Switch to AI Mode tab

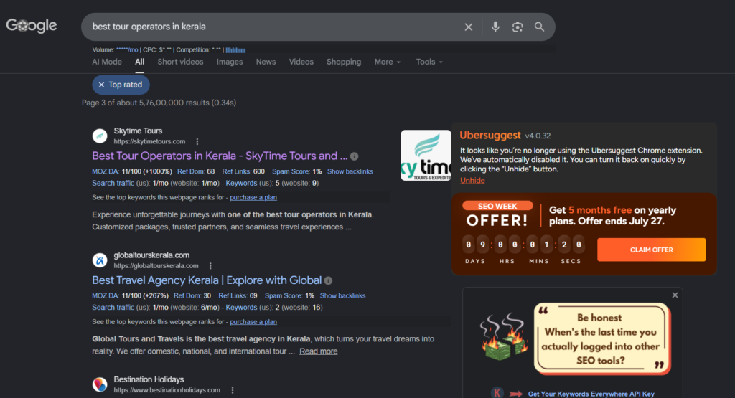click(x=107, y=62)
